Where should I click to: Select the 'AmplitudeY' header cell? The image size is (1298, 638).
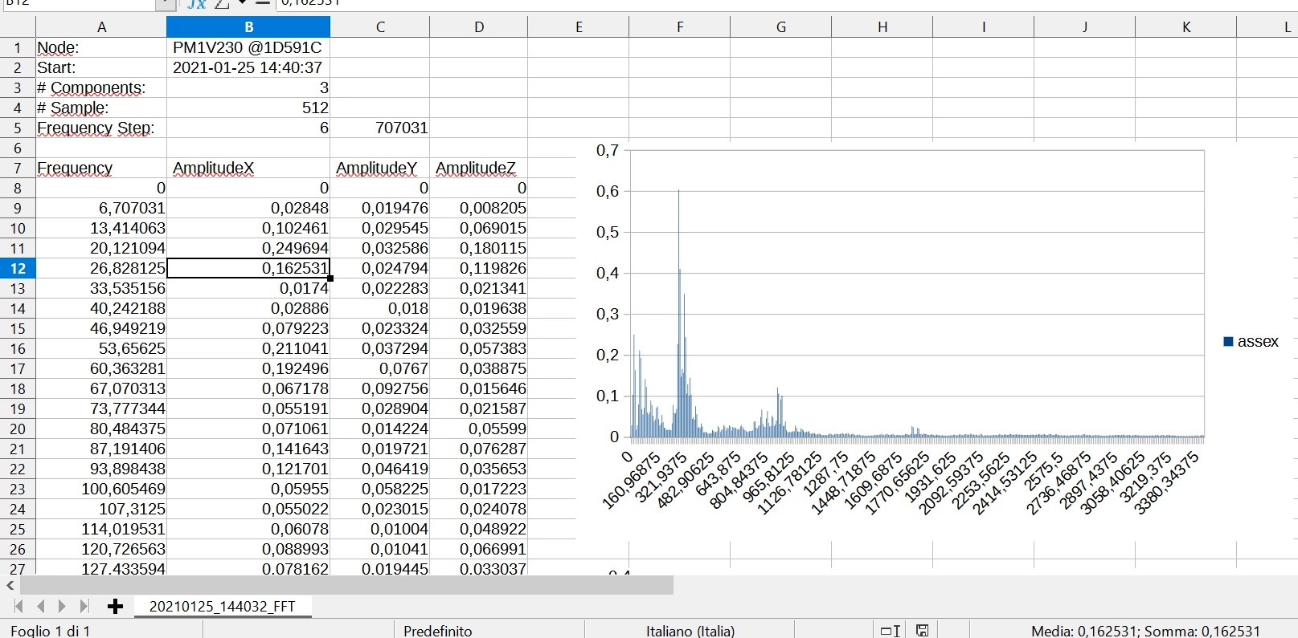click(x=380, y=168)
